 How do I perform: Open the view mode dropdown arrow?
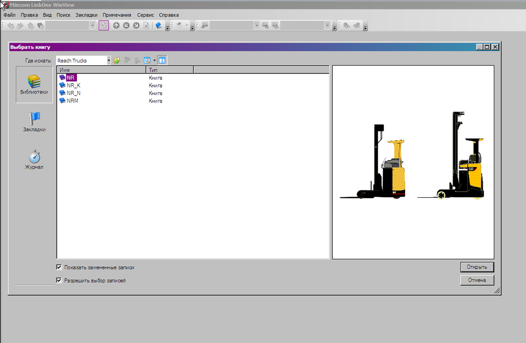pyautogui.click(x=155, y=60)
